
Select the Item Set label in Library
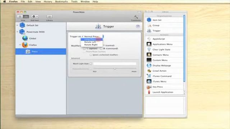pos(157,20)
